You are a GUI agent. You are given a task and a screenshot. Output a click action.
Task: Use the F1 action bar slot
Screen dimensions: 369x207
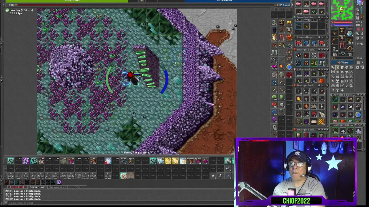pyautogui.click(x=11, y=161)
